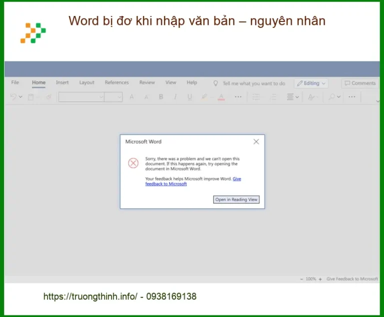
Task: Click the bullet list icon
Action: point(256,97)
